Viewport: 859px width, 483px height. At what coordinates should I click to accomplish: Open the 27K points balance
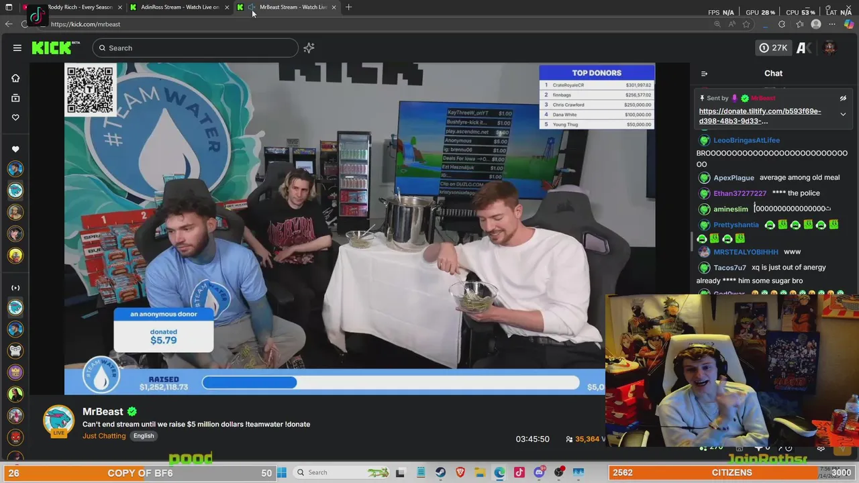(x=773, y=48)
